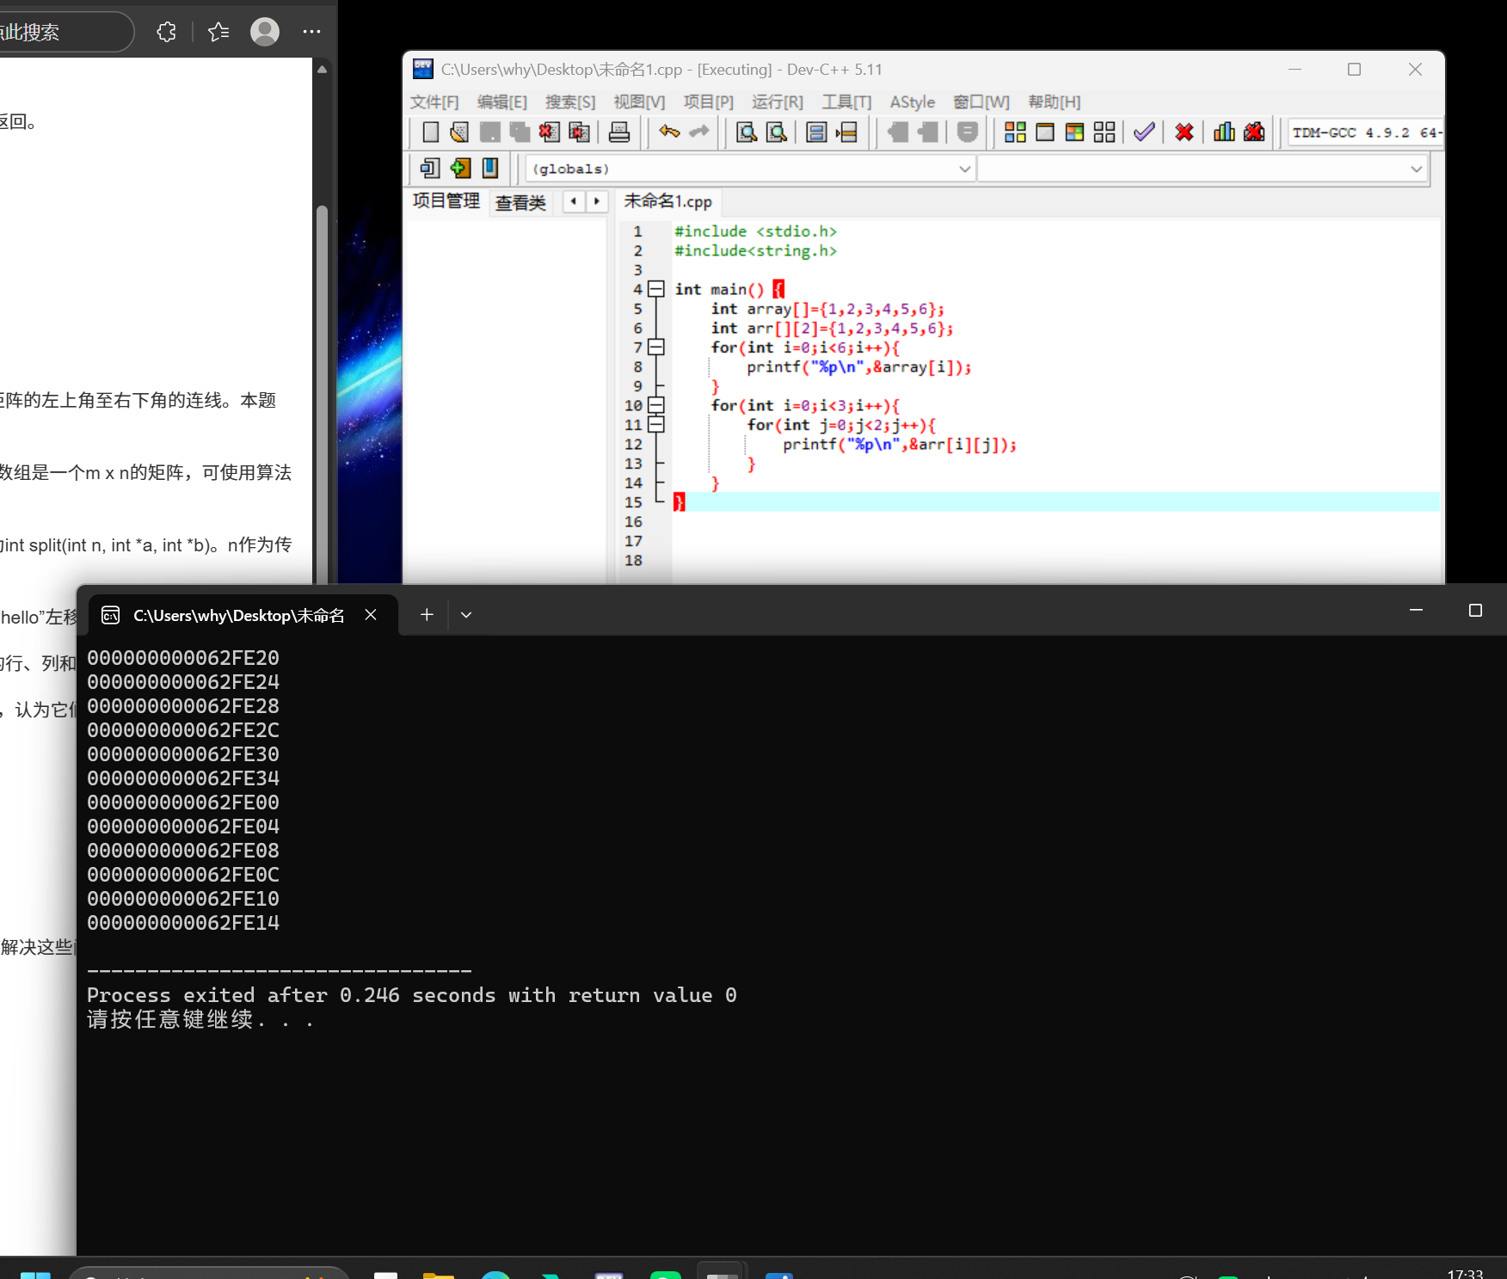Click the Run program icon
1507x1279 pixels.
pyautogui.click(x=1045, y=132)
